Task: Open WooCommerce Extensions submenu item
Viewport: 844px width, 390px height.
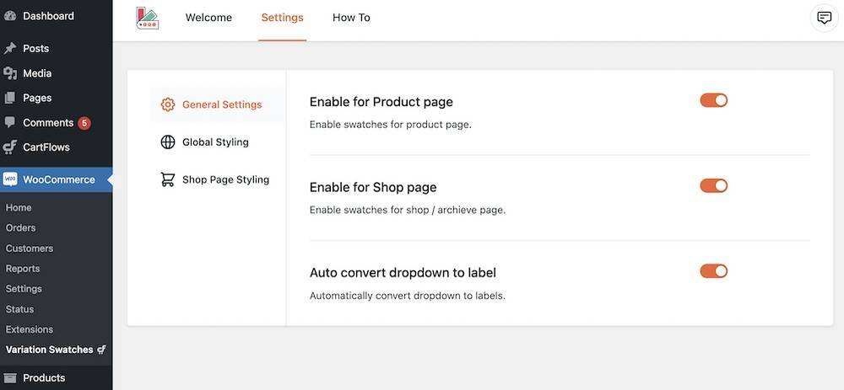Action: point(30,329)
